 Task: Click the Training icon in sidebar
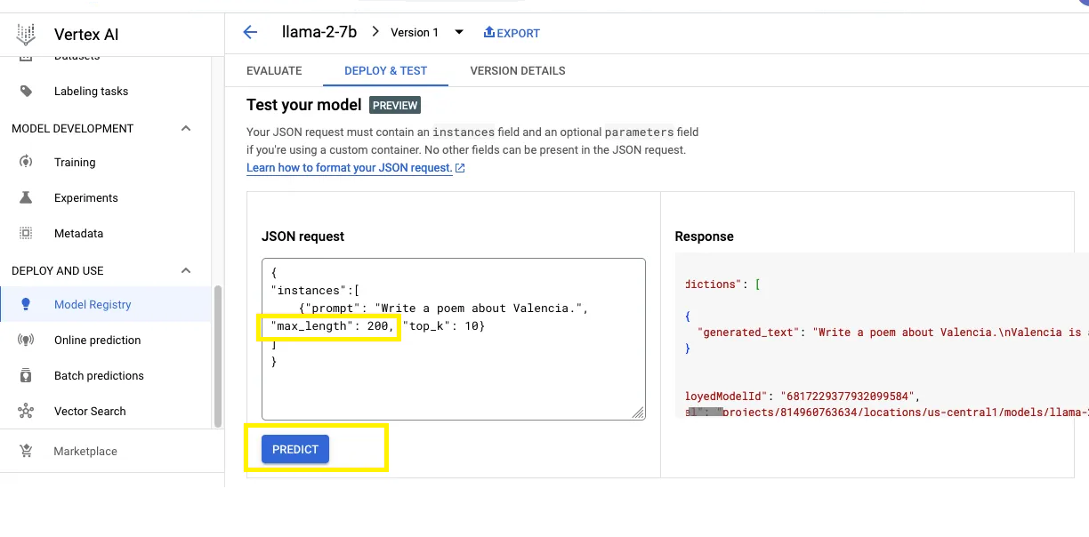[x=26, y=162]
